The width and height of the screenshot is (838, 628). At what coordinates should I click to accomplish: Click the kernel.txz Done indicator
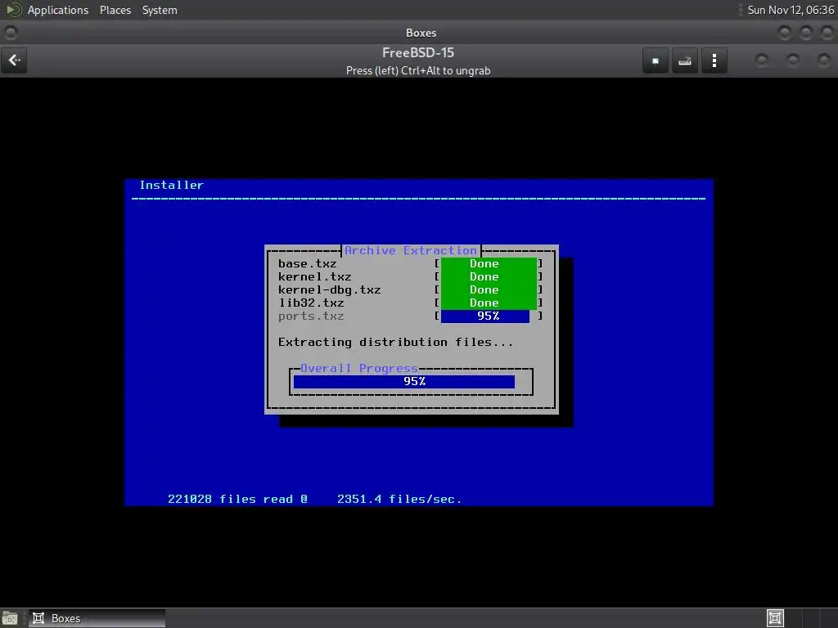point(489,276)
